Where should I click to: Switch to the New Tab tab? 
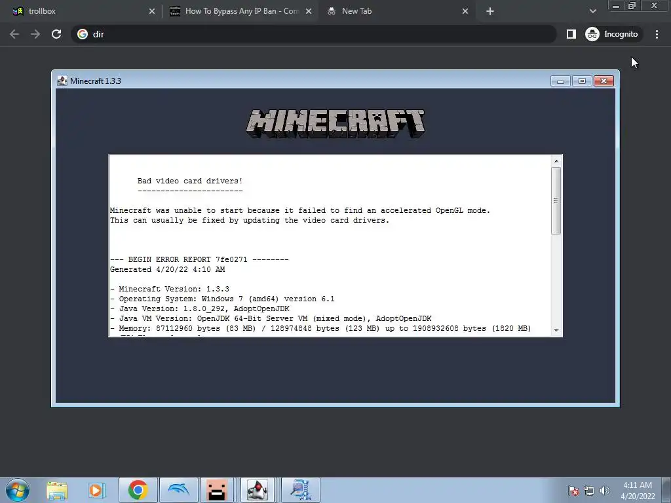click(x=397, y=11)
